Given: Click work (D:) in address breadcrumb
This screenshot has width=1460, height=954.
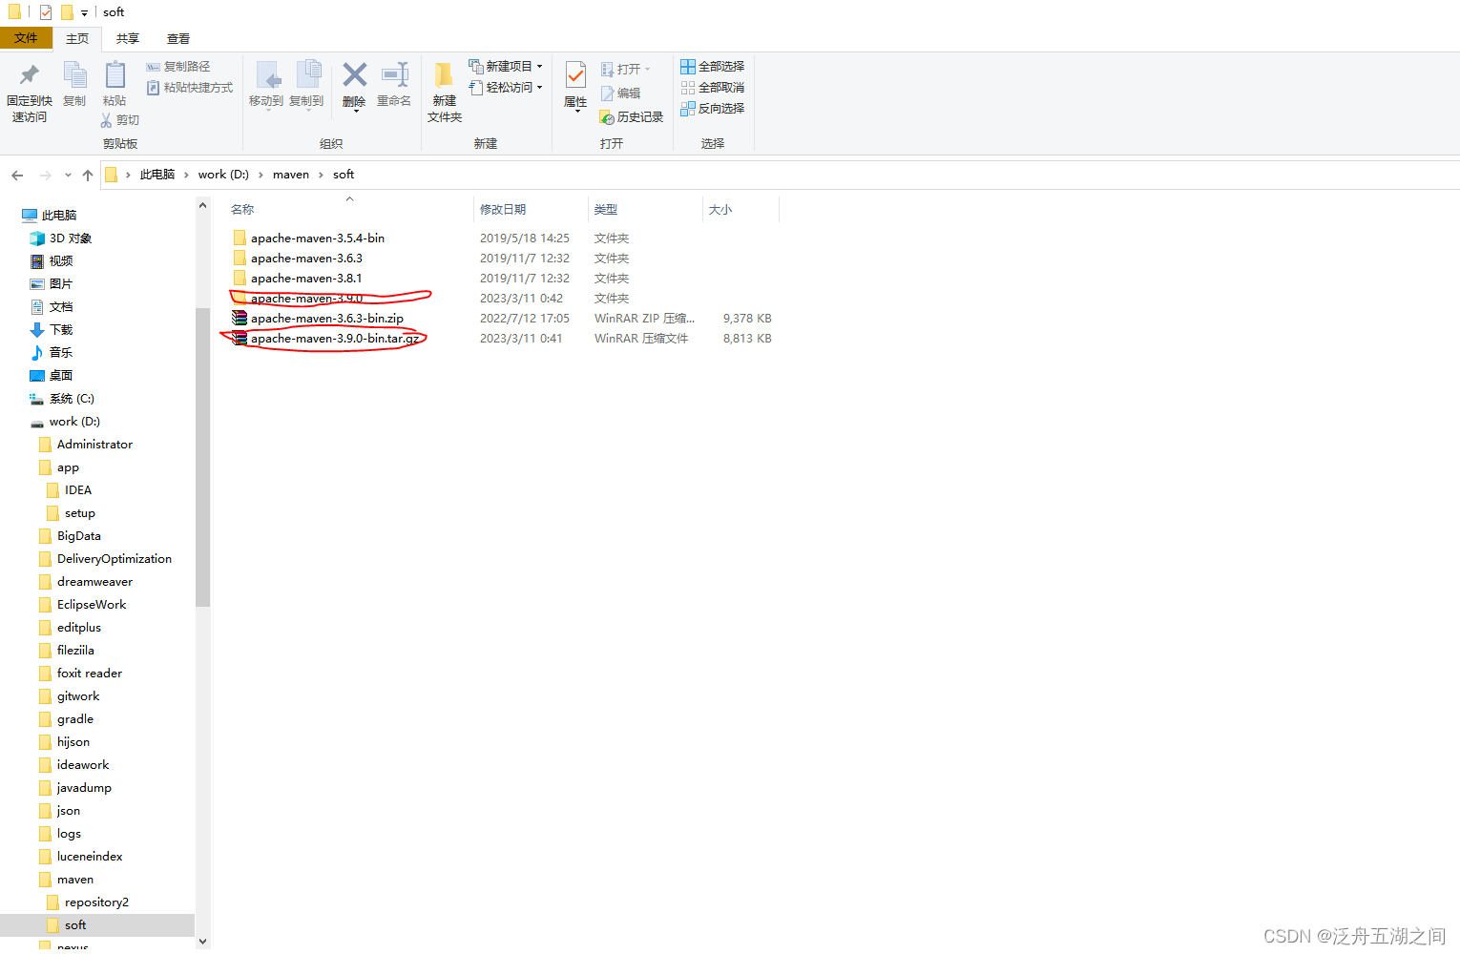Looking at the screenshot, I should (x=223, y=175).
